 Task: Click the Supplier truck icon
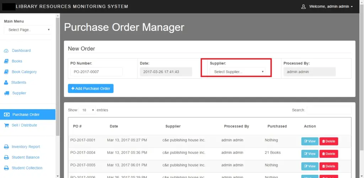pos(7,93)
